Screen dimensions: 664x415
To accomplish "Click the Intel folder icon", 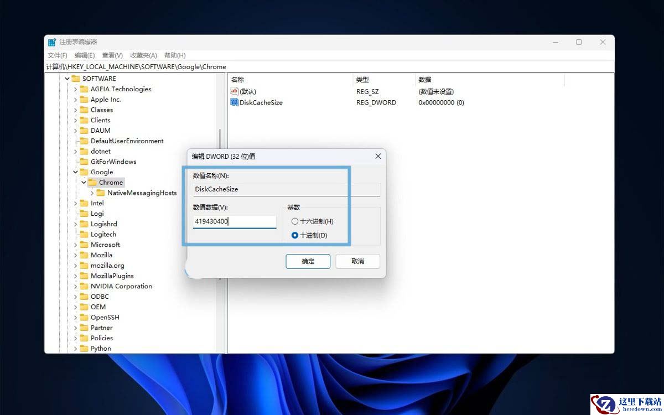I will point(84,203).
